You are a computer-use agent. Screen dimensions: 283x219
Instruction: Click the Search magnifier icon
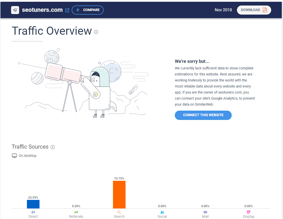point(119,212)
